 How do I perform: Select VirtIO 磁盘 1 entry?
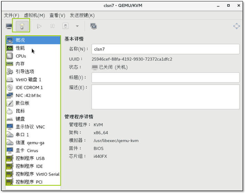coord(33,80)
